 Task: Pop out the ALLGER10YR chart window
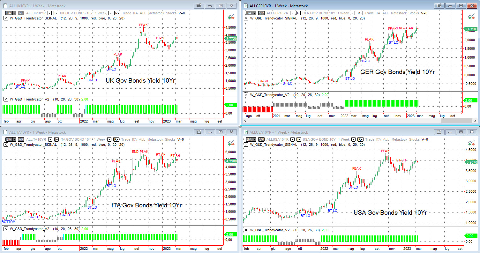[439, 5]
